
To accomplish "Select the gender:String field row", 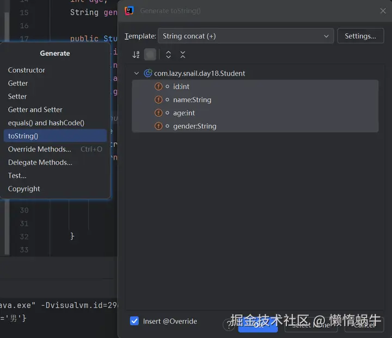I will [x=255, y=126].
